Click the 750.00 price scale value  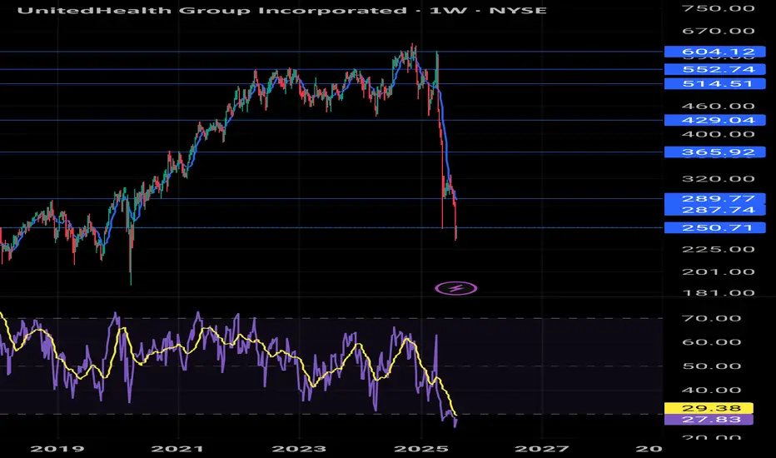[718, 8]
